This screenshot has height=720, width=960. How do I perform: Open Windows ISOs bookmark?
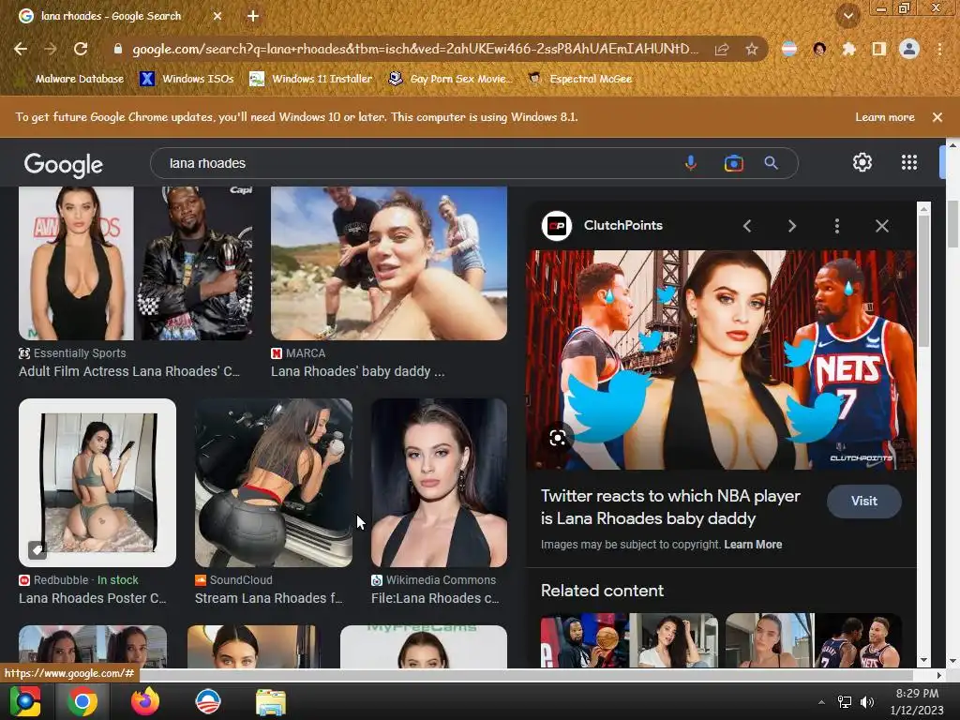click(x=187, y=79)
